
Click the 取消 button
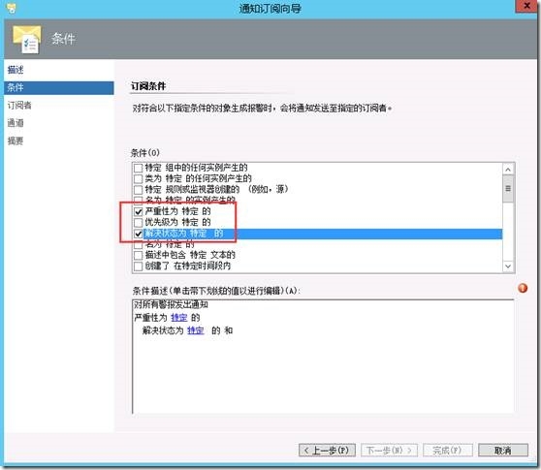tap(502, 450)
